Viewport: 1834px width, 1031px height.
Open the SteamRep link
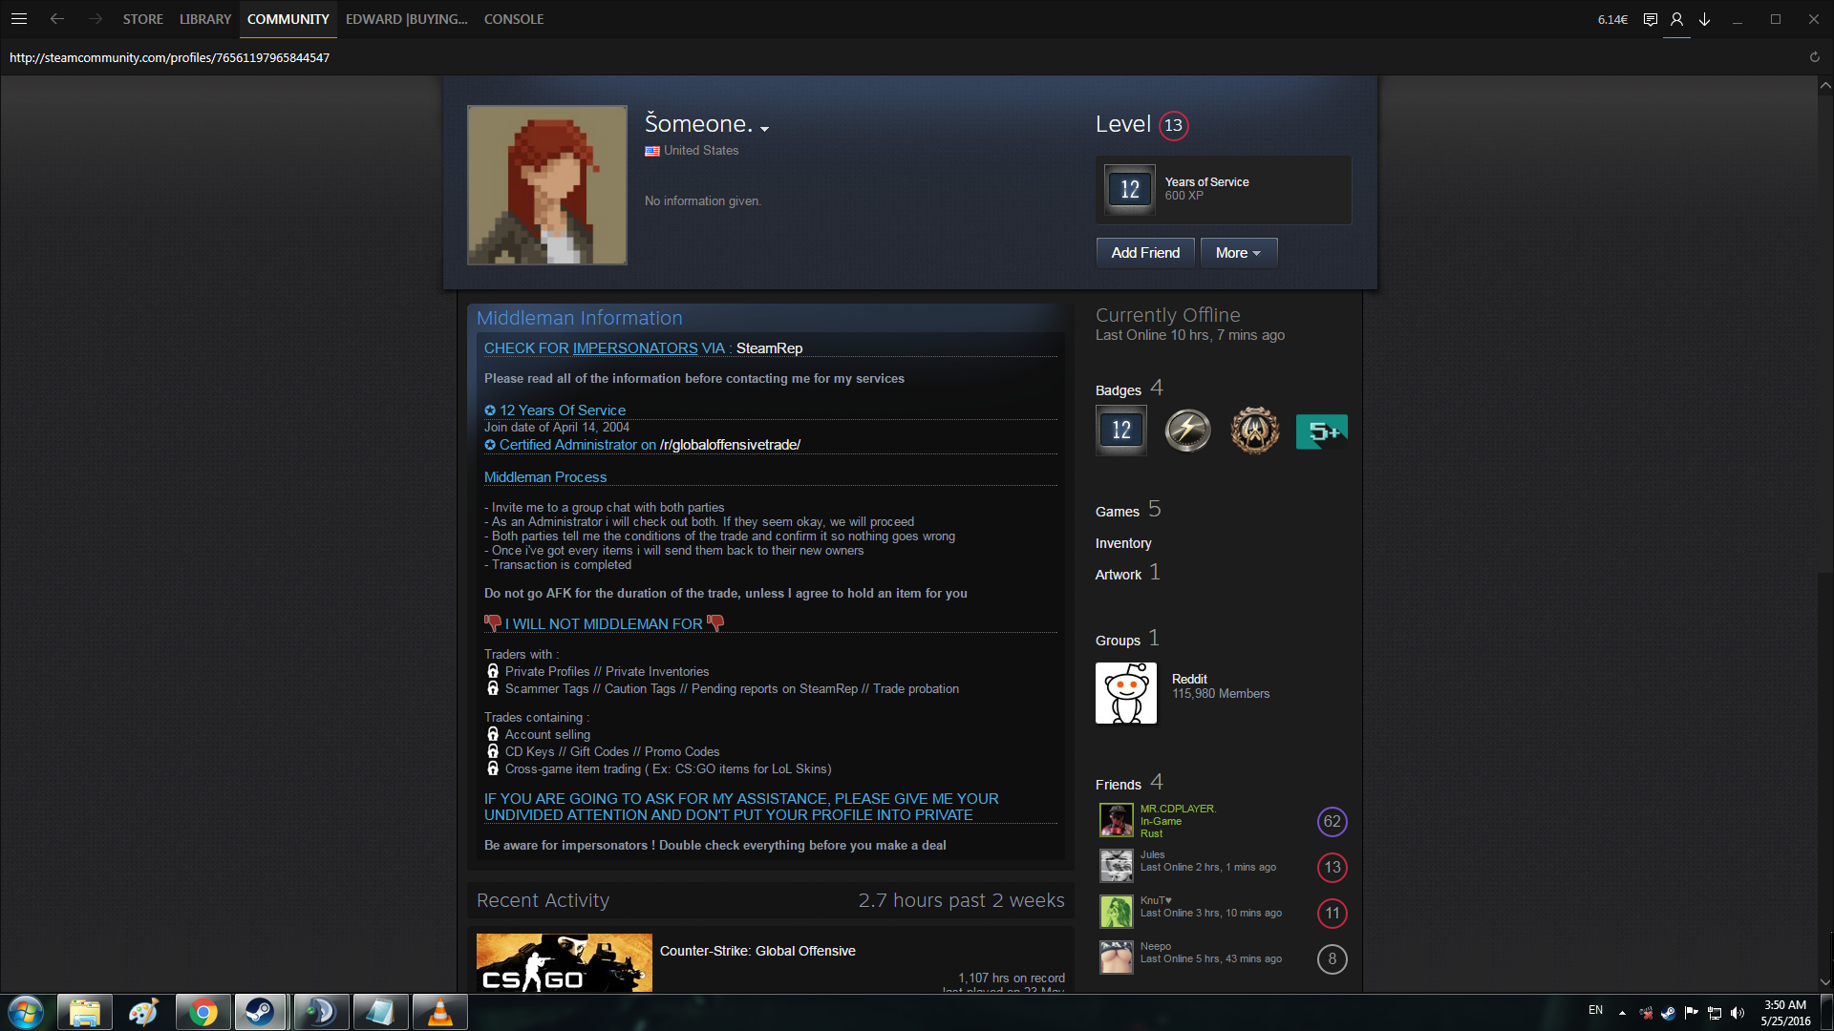coord(769,348)
